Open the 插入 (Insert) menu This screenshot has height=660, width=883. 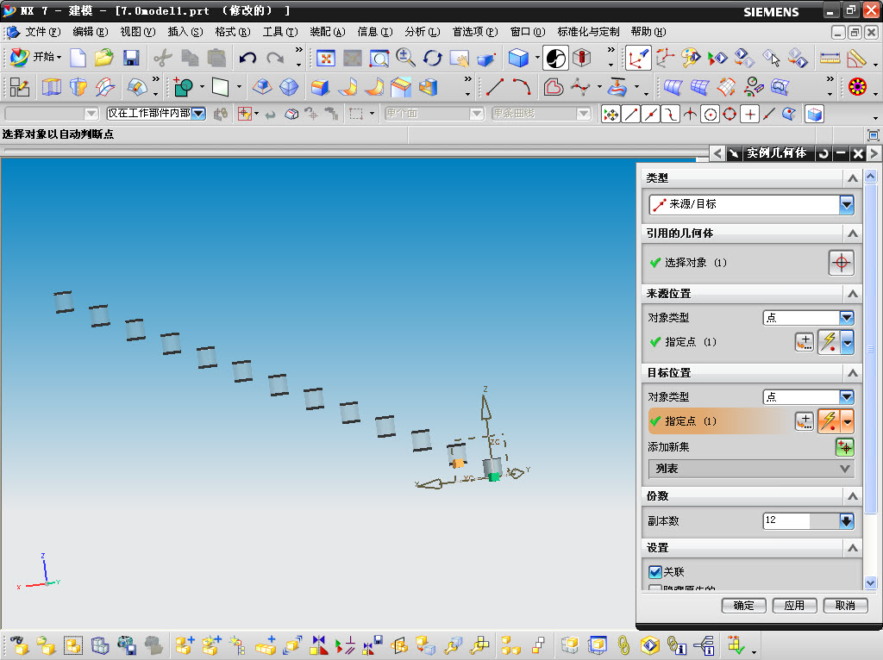tap(185, 32)
